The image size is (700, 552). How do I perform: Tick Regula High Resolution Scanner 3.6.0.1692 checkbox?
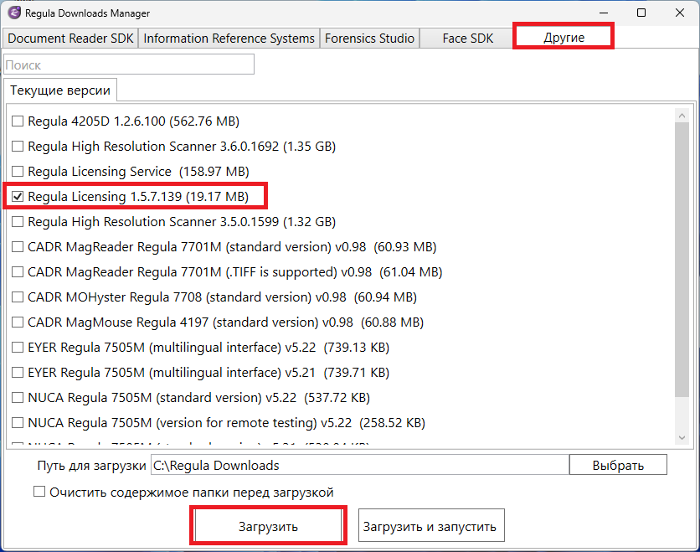coord(18,146)
